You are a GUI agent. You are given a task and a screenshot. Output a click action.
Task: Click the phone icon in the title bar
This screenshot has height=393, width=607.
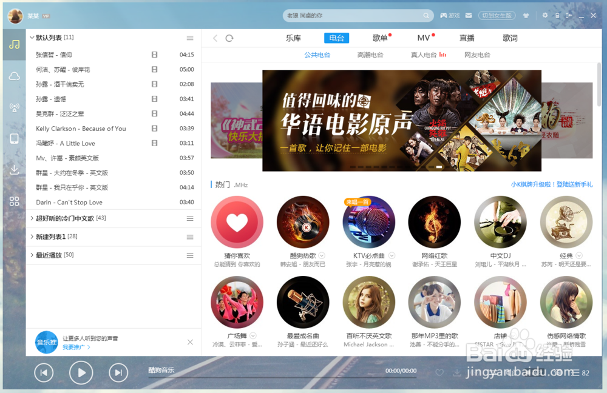coord(557,16)
